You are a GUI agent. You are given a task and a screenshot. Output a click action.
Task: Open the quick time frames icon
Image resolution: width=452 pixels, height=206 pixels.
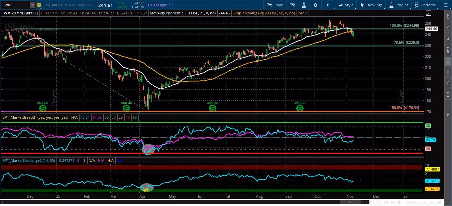tap(292, 5)
